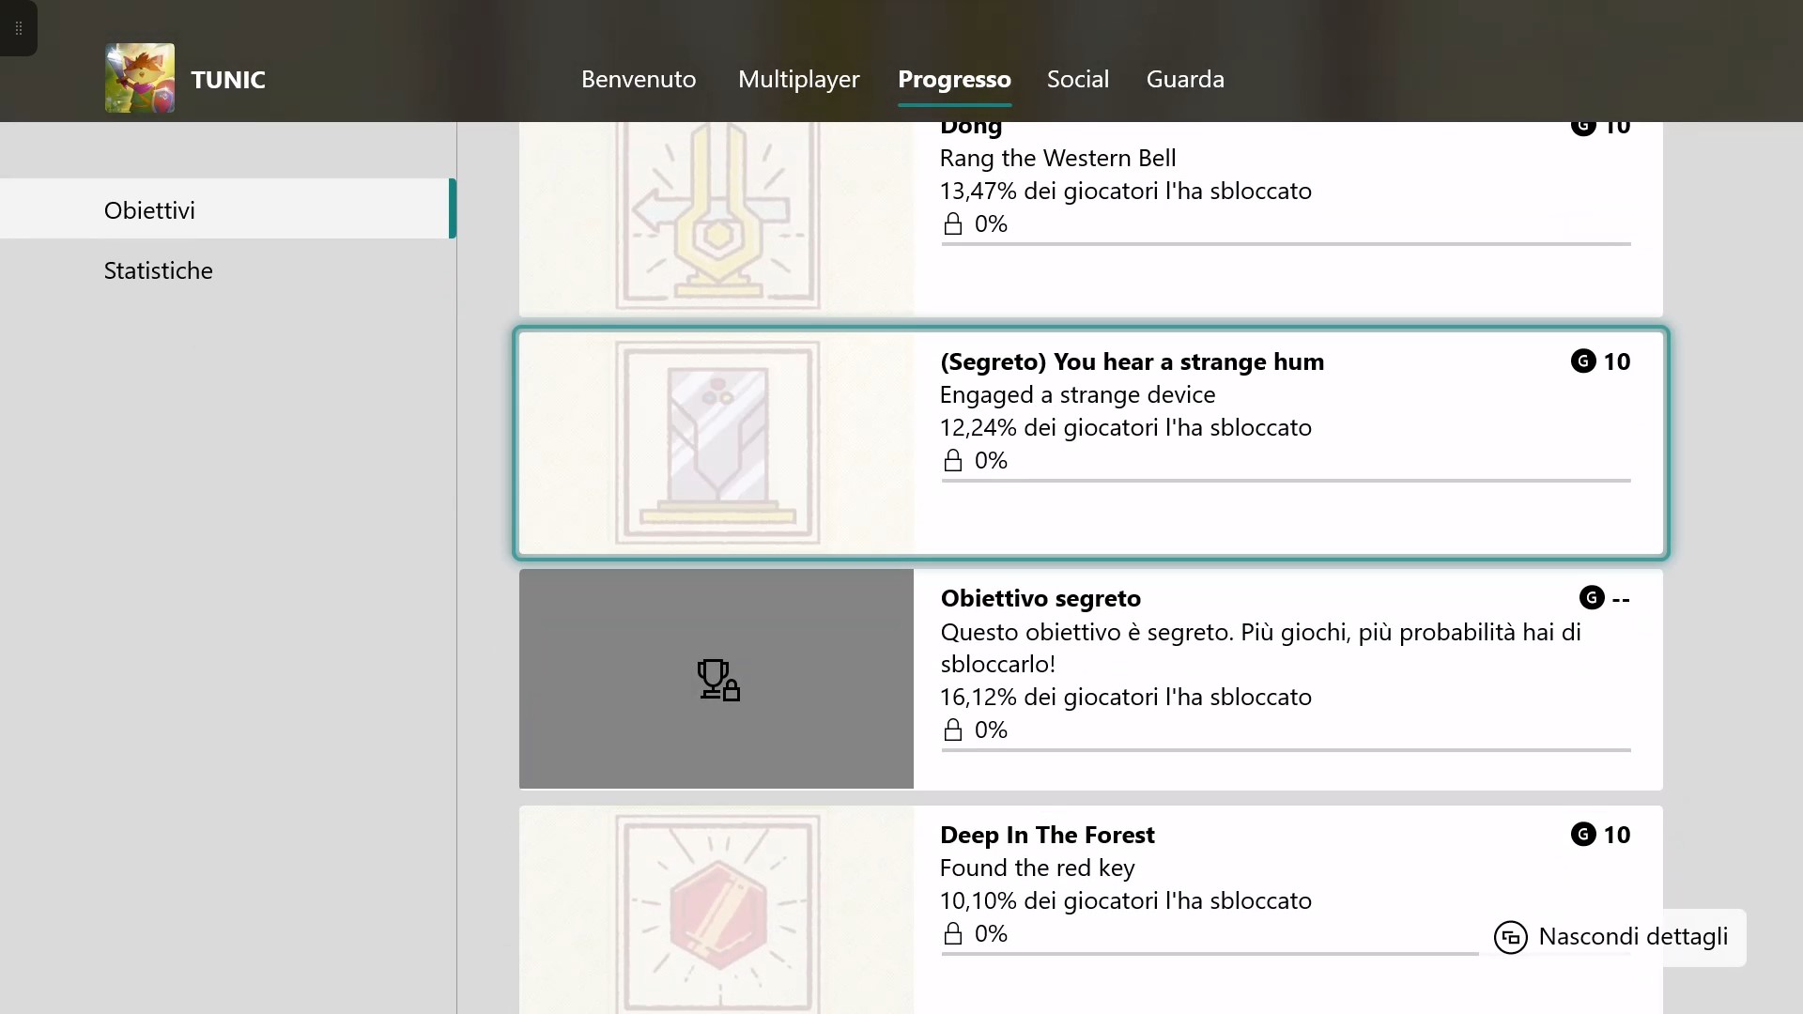This screenshot has height=1014, width=1803.
Task: Click progress bar of Deep In The Forest
Action: coord(1210,954)
